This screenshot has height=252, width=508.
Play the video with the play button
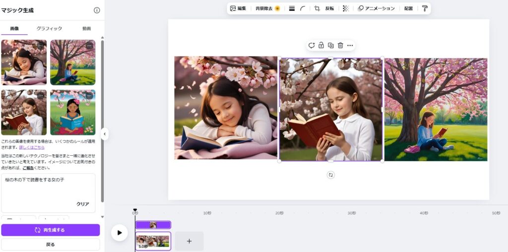(120, 233)
